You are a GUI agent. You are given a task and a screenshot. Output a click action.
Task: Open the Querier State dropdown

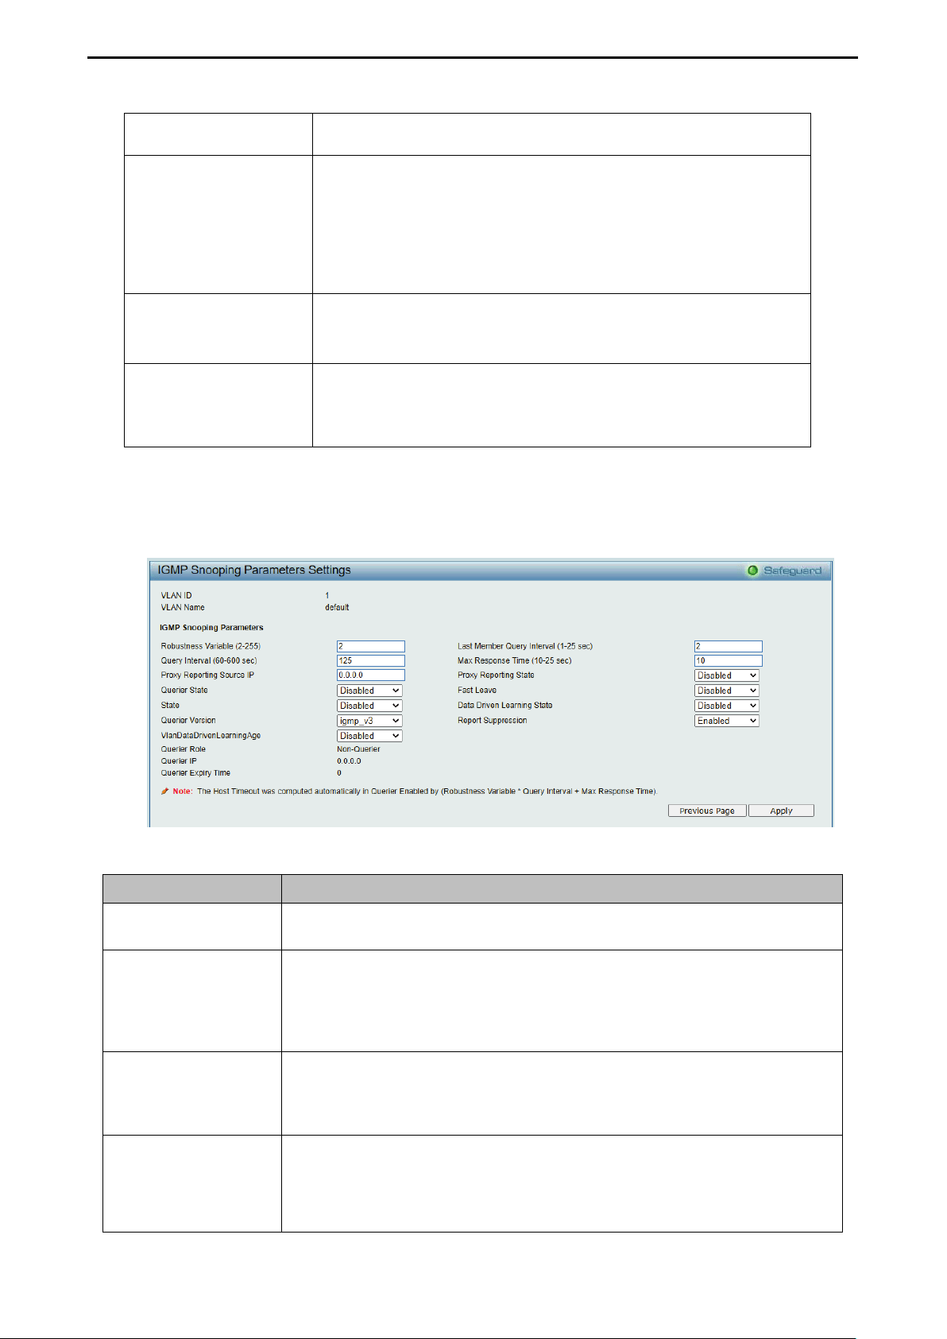pos(369,691)
